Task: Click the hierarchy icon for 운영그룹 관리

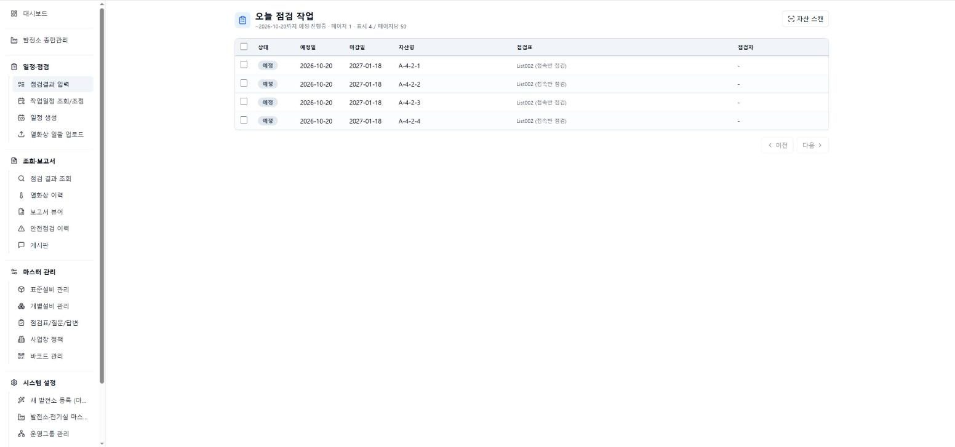Action: pyautogui.click(x=22, y=434)
